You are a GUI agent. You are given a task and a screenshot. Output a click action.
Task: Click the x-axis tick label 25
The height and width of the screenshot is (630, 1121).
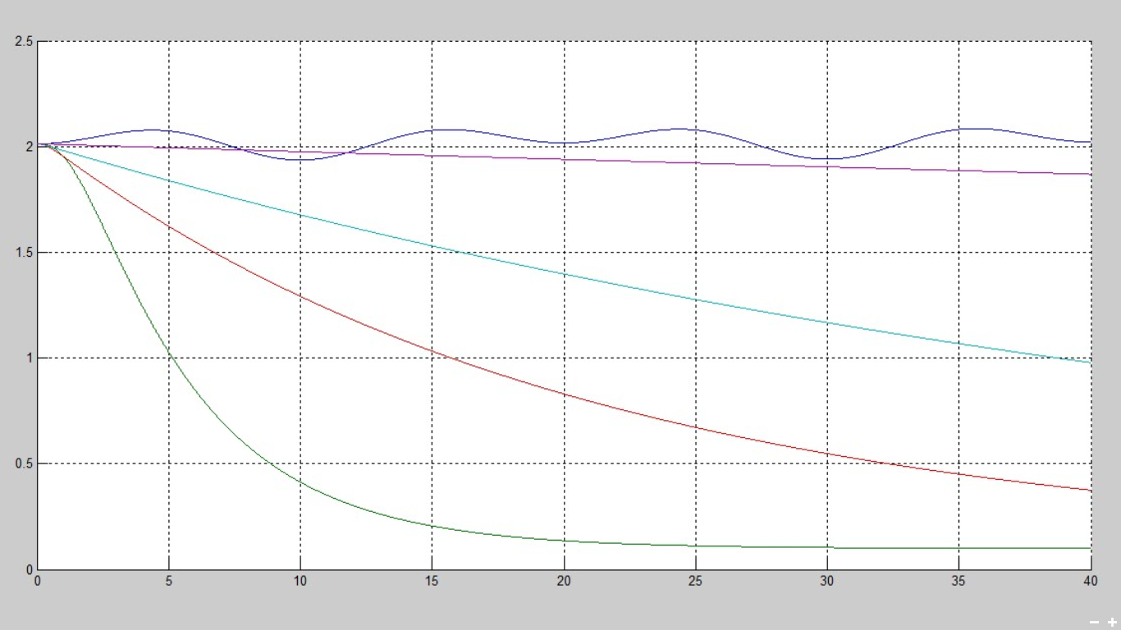tap(696, 581)
